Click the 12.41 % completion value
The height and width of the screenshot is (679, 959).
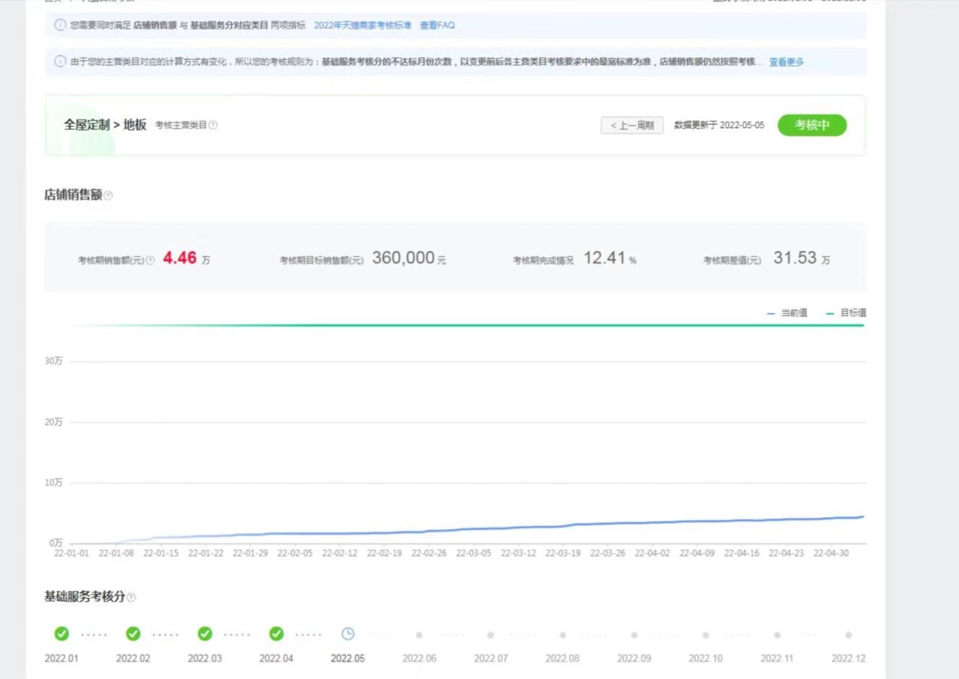coord(609,258)
